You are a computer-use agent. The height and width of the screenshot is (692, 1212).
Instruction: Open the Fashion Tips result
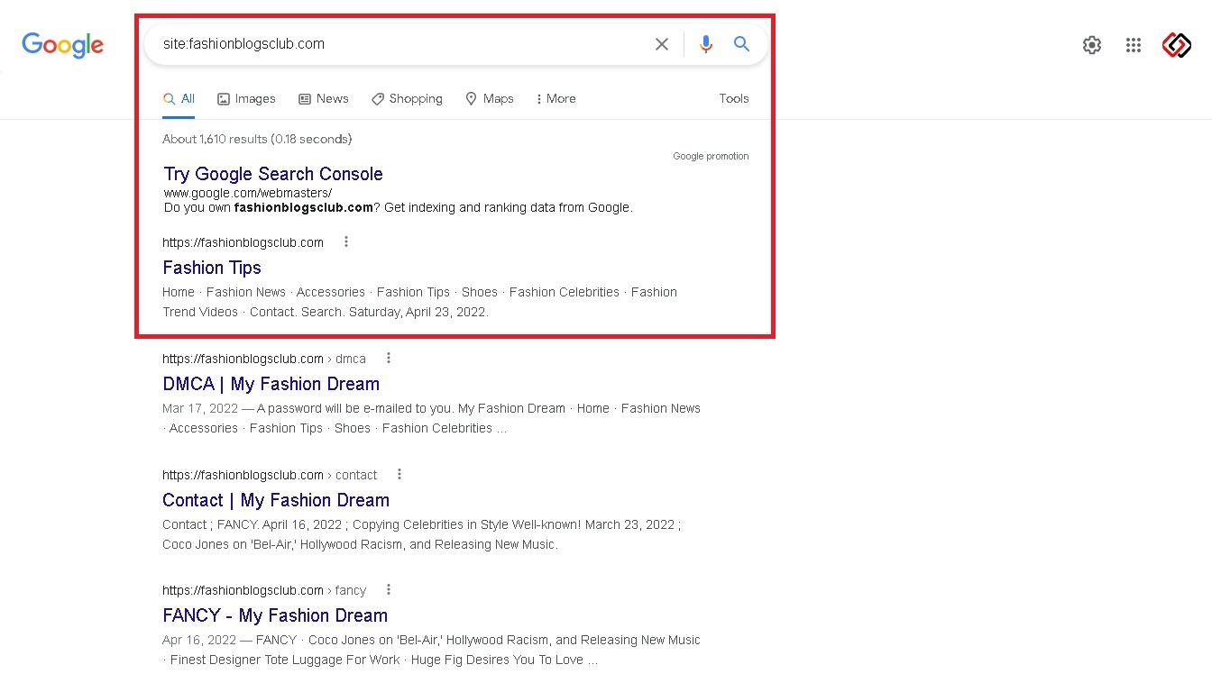pyautogui.click(x=212, y=268)
